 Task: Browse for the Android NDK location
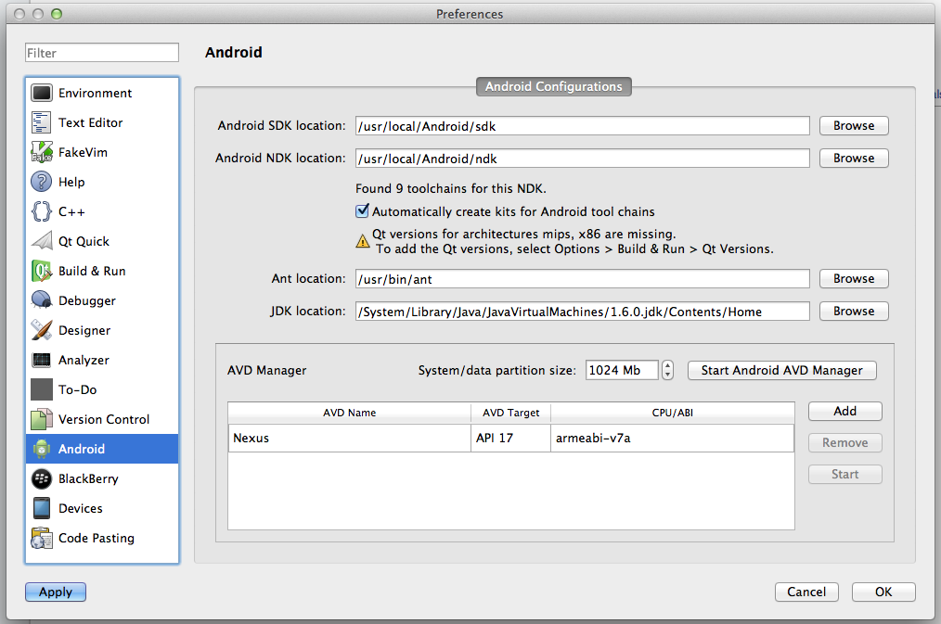coord(852,158)
